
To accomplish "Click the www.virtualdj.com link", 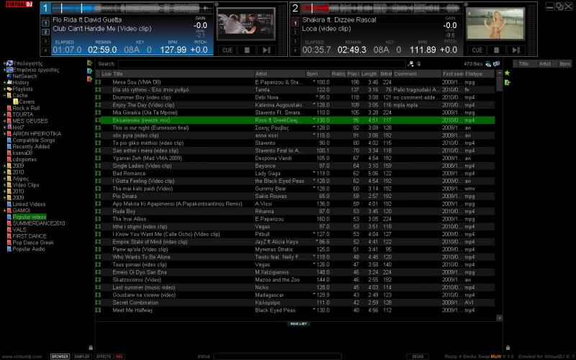I will [x=22, y=356].
